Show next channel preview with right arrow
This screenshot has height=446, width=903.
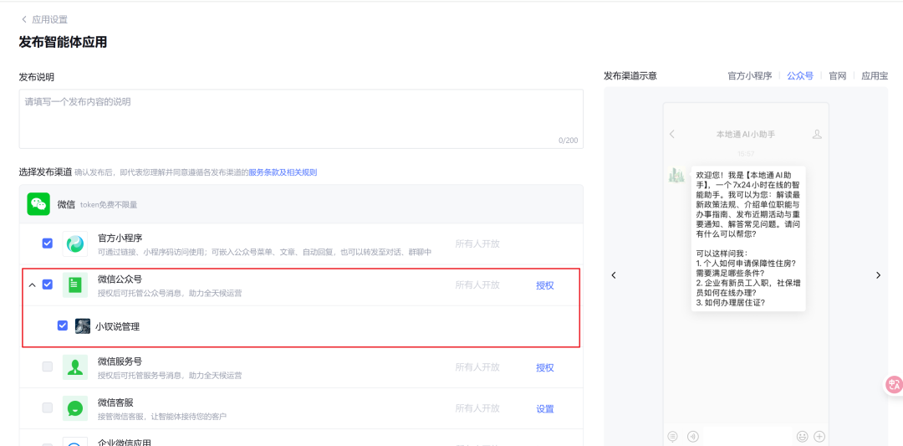tap(878, 275)
